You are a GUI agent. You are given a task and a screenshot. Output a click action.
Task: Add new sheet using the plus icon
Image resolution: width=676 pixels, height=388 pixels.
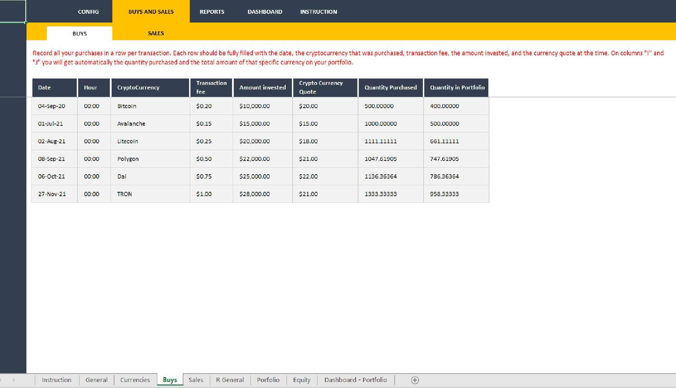pyautogui.click(x=415, y=380)
